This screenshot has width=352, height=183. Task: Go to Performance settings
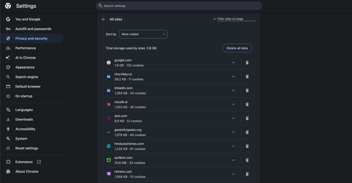(32, 48)
